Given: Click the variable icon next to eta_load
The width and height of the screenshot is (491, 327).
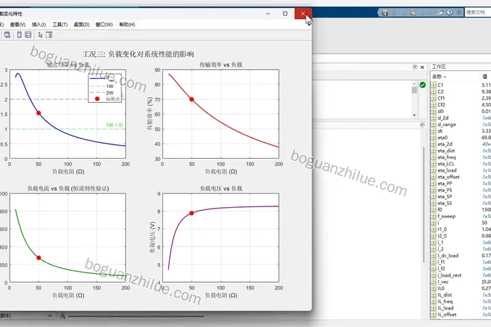Looking at the screenshot, I should coord(434,170).
